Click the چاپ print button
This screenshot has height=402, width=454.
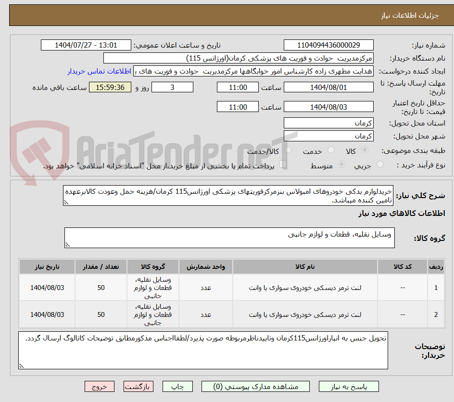click(177, 386)
